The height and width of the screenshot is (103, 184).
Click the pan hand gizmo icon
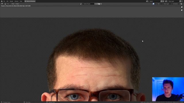pos(182,10)
